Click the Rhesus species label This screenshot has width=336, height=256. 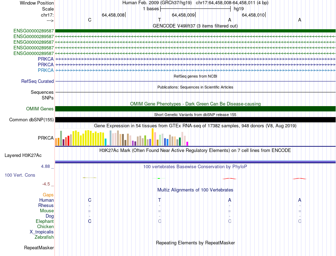(46, 205)
